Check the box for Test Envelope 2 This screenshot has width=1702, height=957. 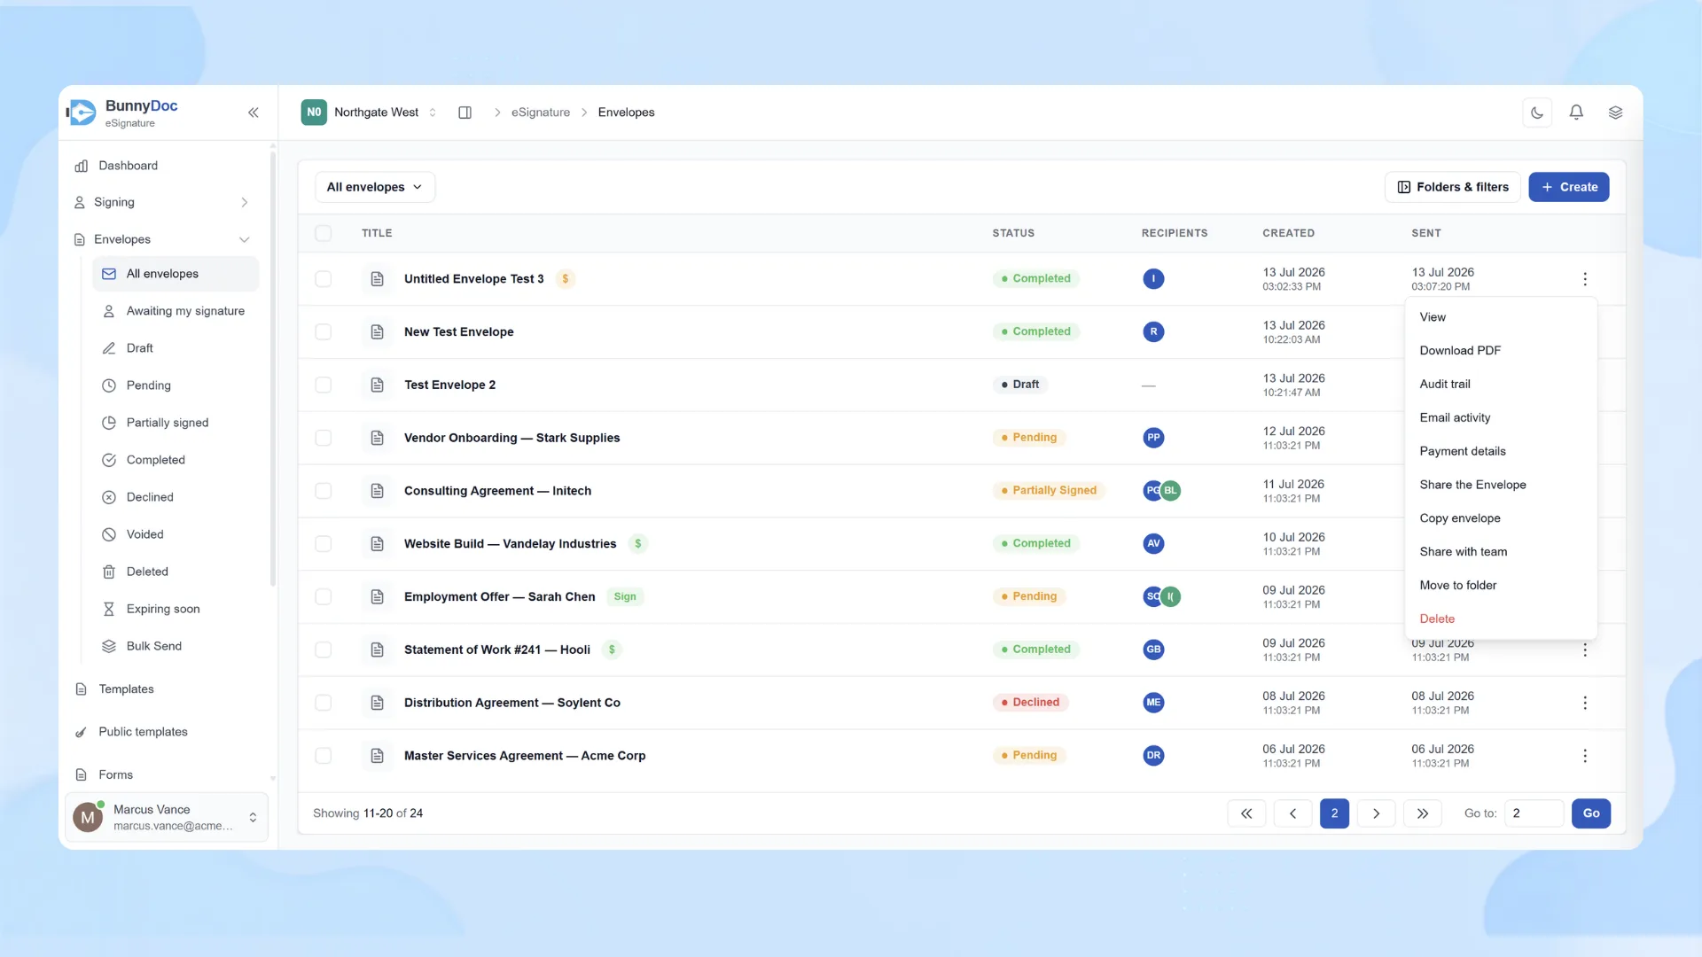(324, 385)
